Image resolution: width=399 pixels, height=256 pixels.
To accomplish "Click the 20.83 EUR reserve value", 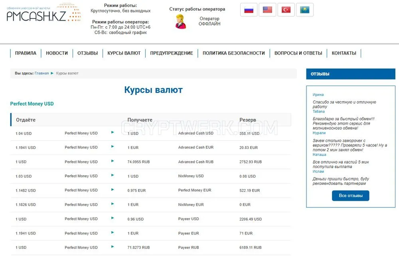I will click(x=248, y=148).
